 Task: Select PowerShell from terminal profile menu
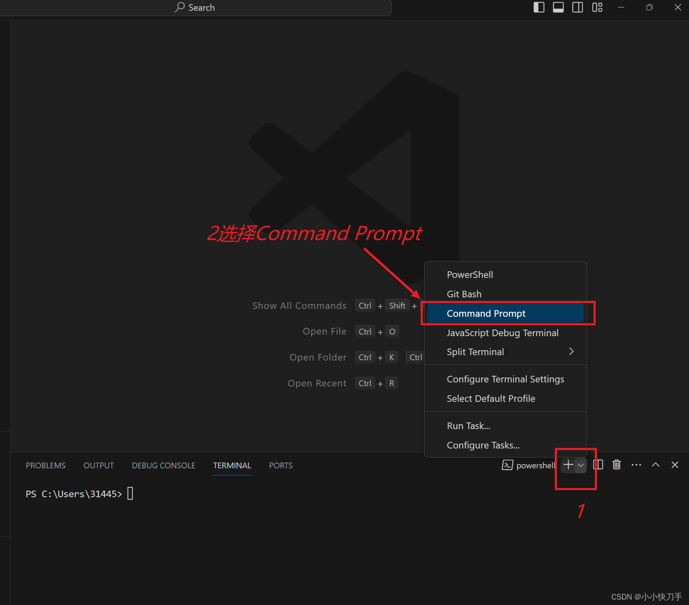pyautogui.click(x=505, y=275)
